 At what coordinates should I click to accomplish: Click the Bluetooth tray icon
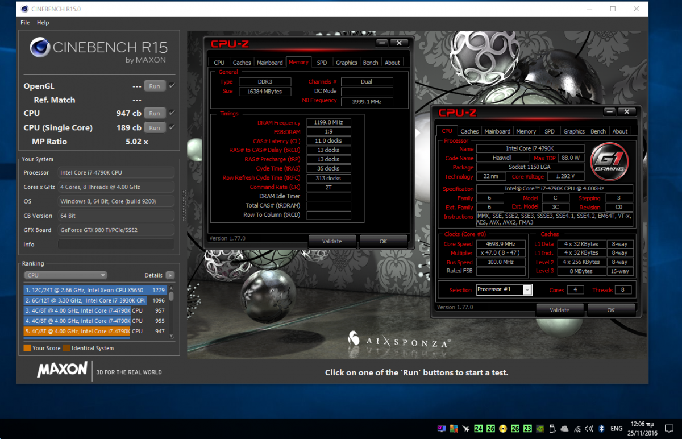point(602,429)
